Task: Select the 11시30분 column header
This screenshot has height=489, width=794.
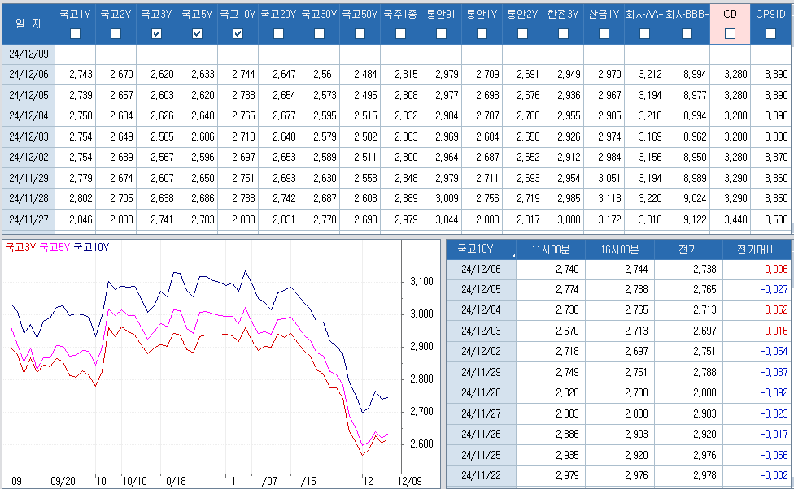Action: pos(549,249)
